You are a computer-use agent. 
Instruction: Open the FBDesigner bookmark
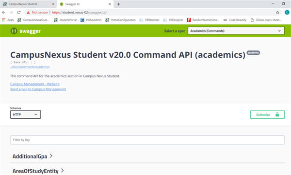pyautogui.click(x=173, y=20)
